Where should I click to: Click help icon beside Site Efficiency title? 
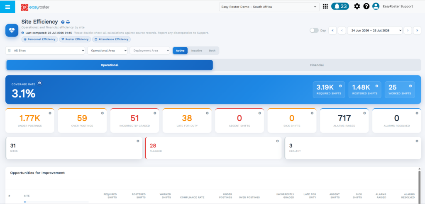pos(63,22)
